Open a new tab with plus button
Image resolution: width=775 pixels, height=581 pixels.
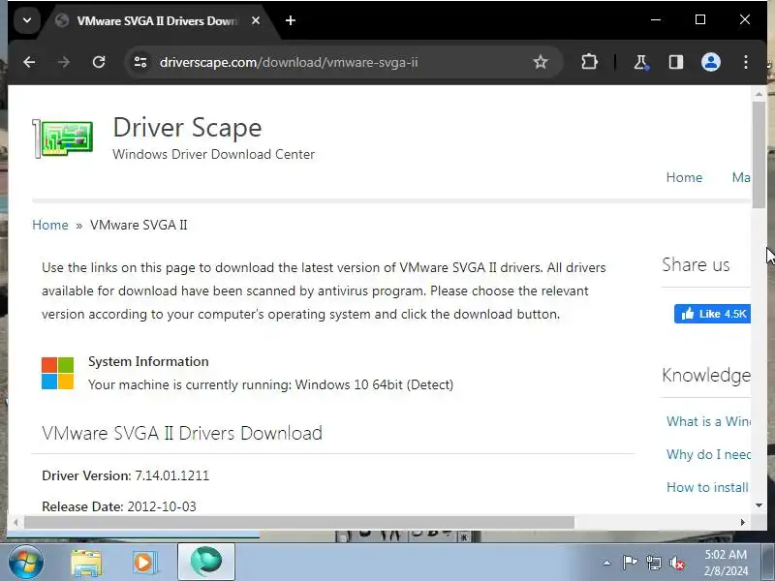[x=291, y=20]
